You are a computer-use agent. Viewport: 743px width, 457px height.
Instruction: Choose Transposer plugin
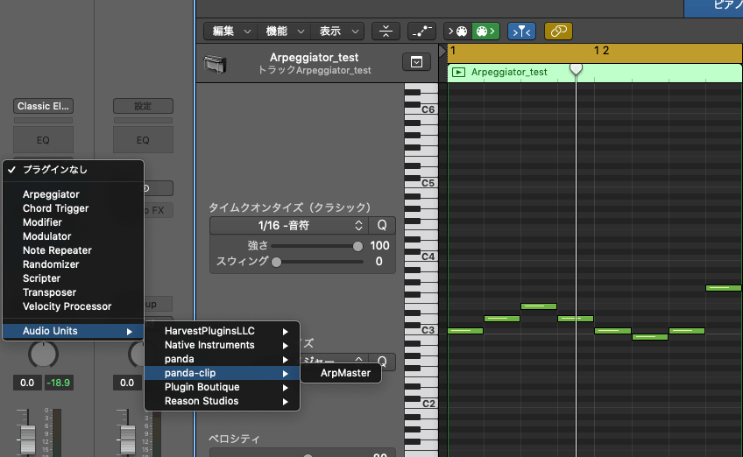[73, 292]
